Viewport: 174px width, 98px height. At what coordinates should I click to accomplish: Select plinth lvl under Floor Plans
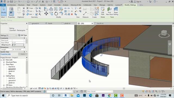pyautogui.click(x=11, y=71)
